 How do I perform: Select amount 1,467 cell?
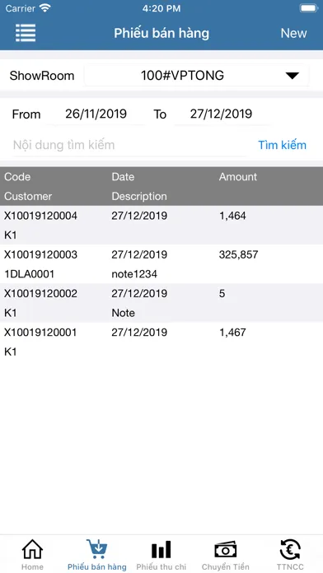(232, 333)
